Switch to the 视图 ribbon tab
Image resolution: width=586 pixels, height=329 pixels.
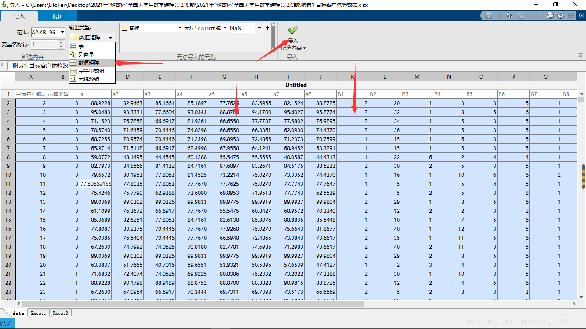pos(57,16)
